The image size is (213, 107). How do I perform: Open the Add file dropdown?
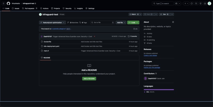click(121, 23)
